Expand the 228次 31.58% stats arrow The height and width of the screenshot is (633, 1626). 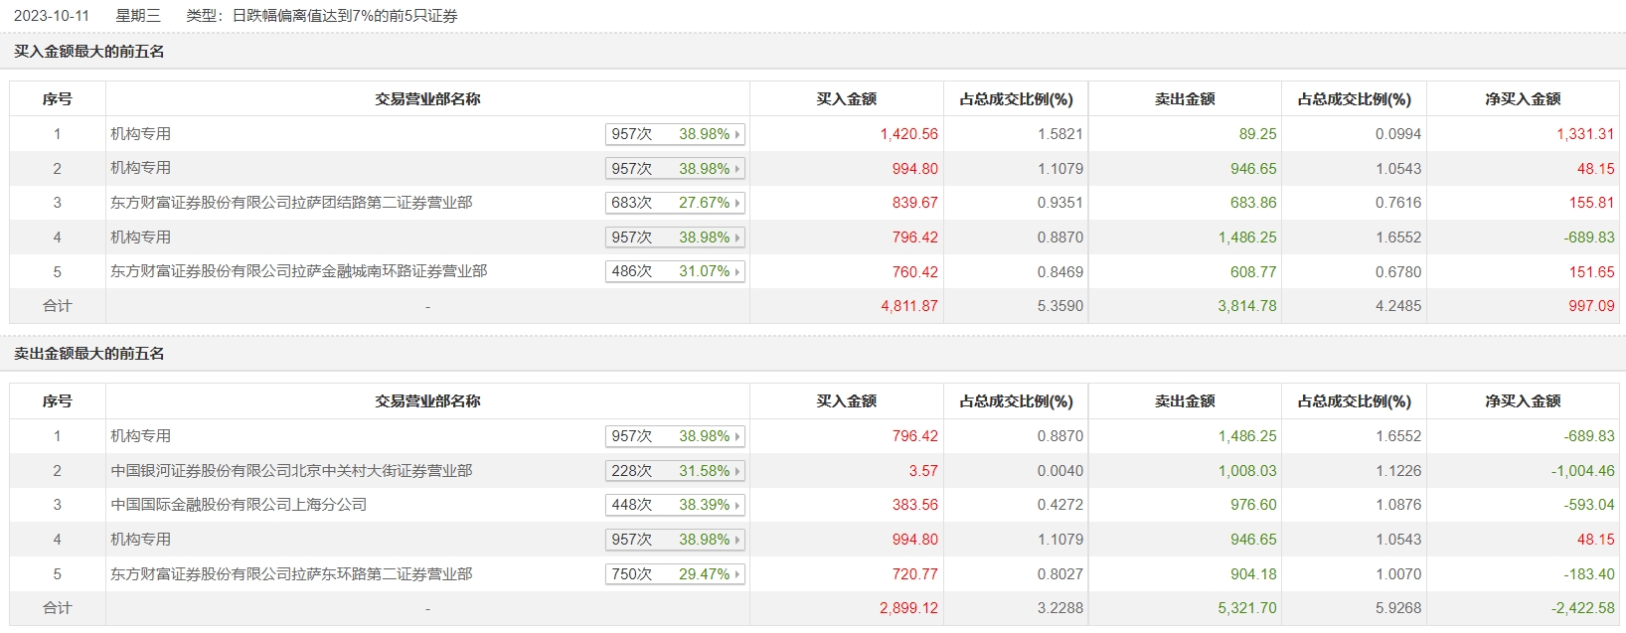point(737,471)
